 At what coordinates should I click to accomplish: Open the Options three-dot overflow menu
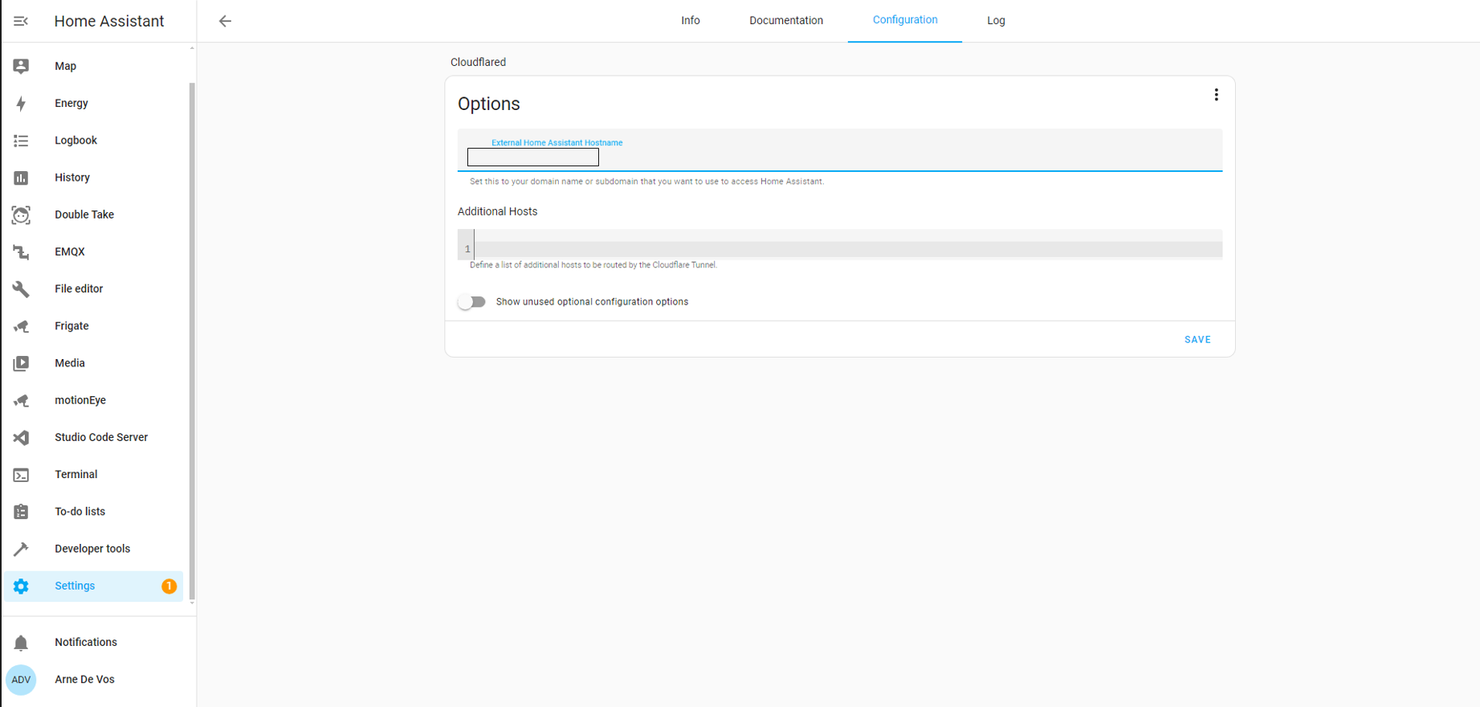click(x=1216, y=95)
